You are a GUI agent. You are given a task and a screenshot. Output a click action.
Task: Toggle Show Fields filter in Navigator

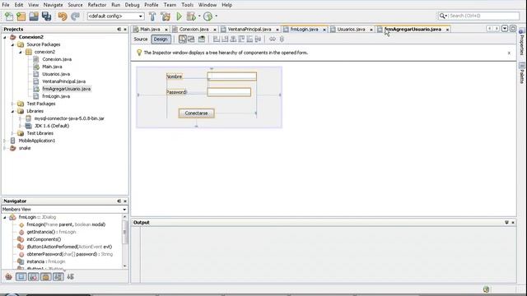coord(21,277)
